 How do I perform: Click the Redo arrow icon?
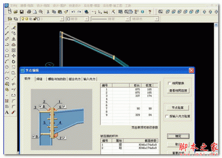pos(79,12)
